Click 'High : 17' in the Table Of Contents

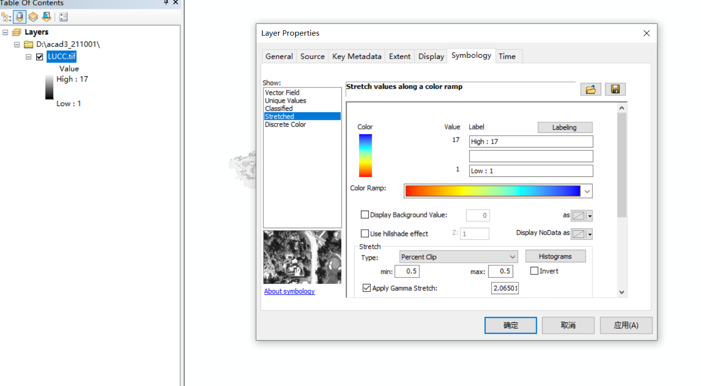[72, 79]
